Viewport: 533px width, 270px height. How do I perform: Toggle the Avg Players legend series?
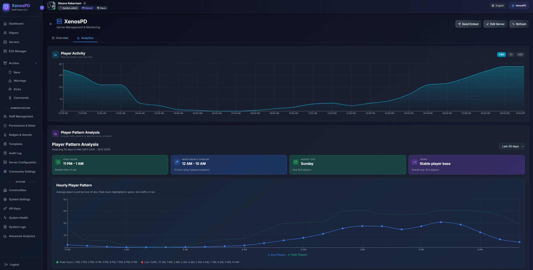tap(277, 255)
